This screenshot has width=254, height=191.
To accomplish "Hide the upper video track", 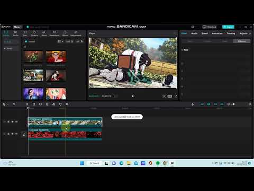I will [12, 121].
